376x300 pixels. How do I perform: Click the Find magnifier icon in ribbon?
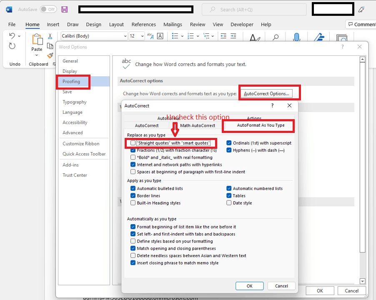[276, 37]
